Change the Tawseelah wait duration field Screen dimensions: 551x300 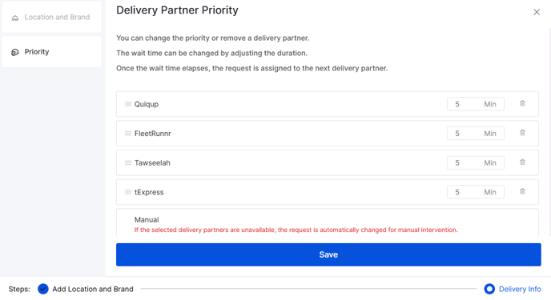[476, 163]
